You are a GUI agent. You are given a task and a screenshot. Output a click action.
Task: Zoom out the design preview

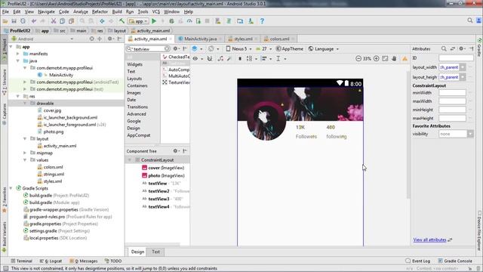[358, 58]
